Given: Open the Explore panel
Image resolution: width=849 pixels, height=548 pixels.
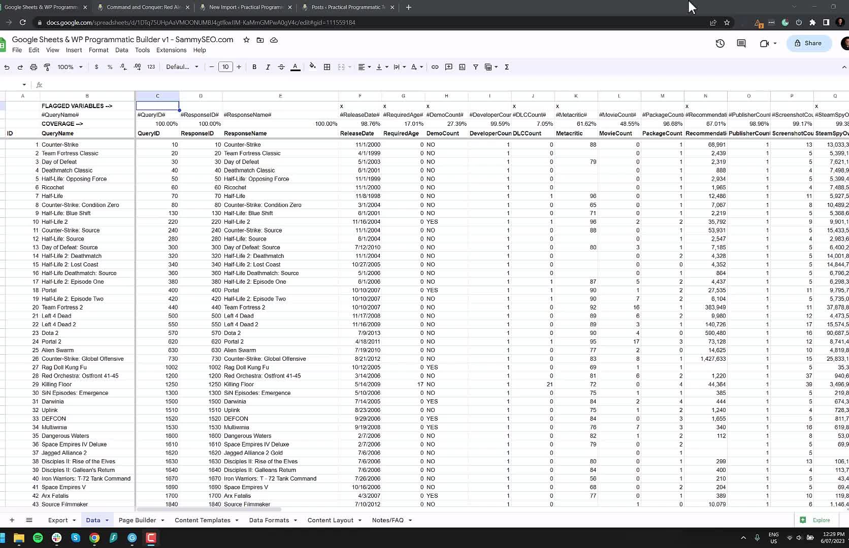Looking at the screenshot, I should coord(815,520).
